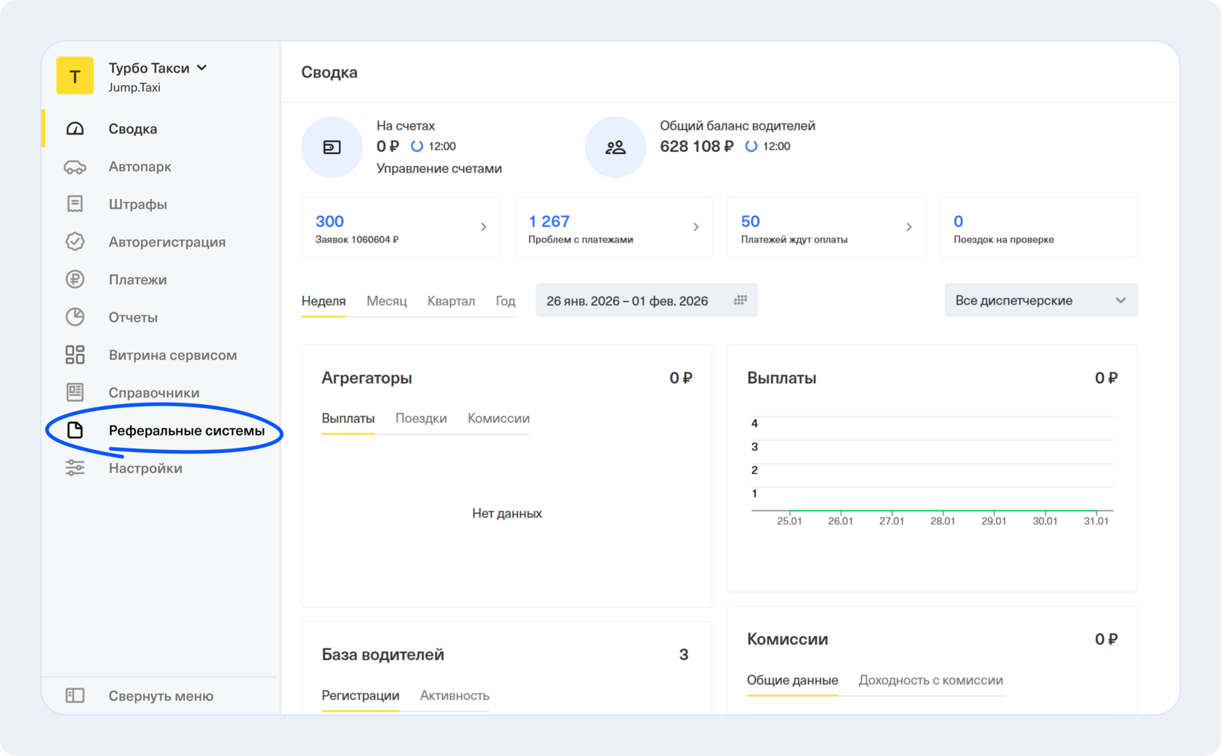Click the Витрина сервисом grid icon
This screenshot has height=756, width=1221.
75,355
